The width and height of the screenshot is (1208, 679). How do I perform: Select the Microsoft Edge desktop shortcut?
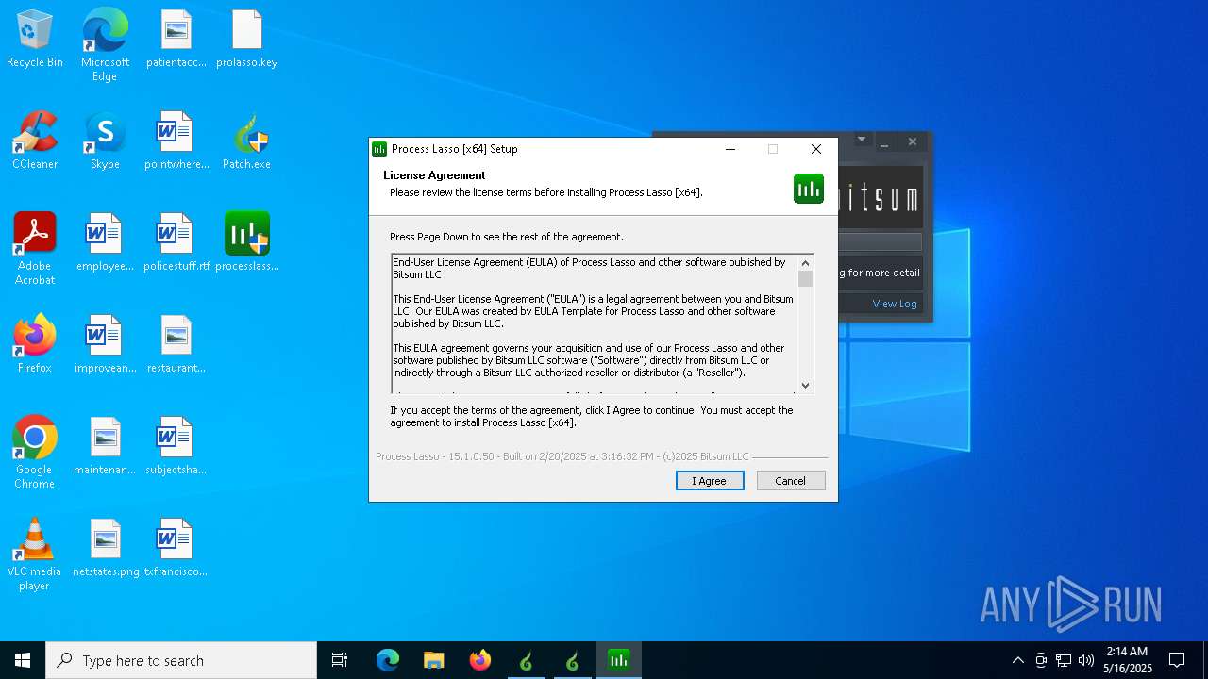click(x=105, y=44)
